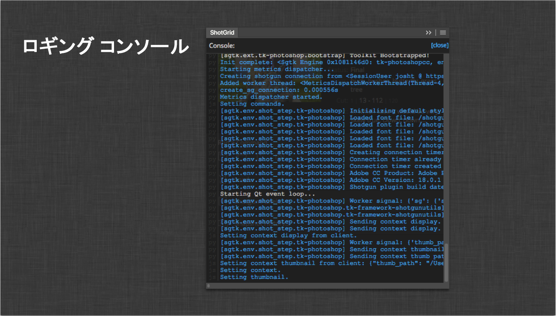This screenshot has width=556, height=316.
Task: Select the "Toolkit Bootstrapped!" log line
Action: (x=325, y=56)
